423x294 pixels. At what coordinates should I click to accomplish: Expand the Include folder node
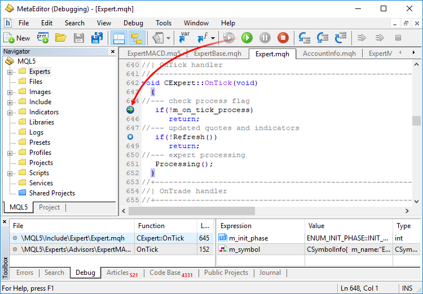[10, 103]
